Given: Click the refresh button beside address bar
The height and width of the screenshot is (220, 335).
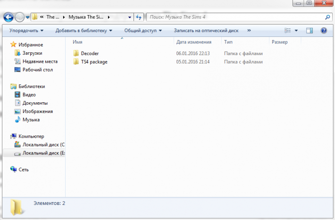Looking at the screenshot, I should click(139, 17).
